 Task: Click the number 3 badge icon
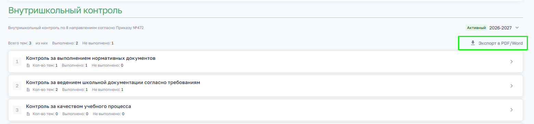point(17,110)
